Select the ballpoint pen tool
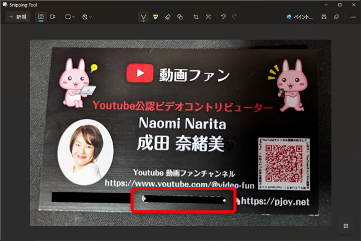Image resolution: width=361 pixels, height=241 pixels. click(143, 17)
